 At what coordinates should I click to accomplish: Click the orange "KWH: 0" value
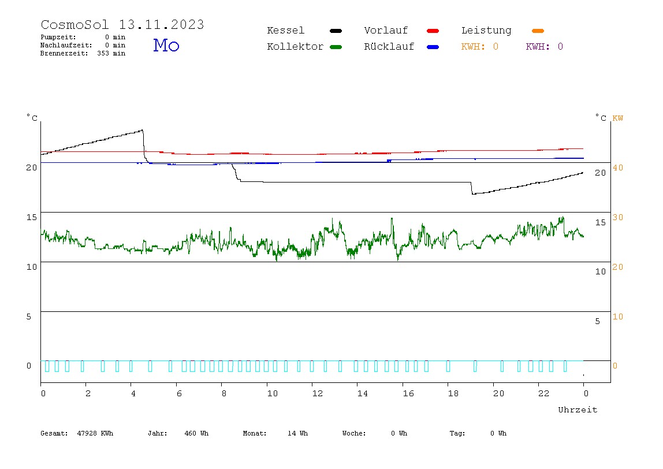coord(480,47)
